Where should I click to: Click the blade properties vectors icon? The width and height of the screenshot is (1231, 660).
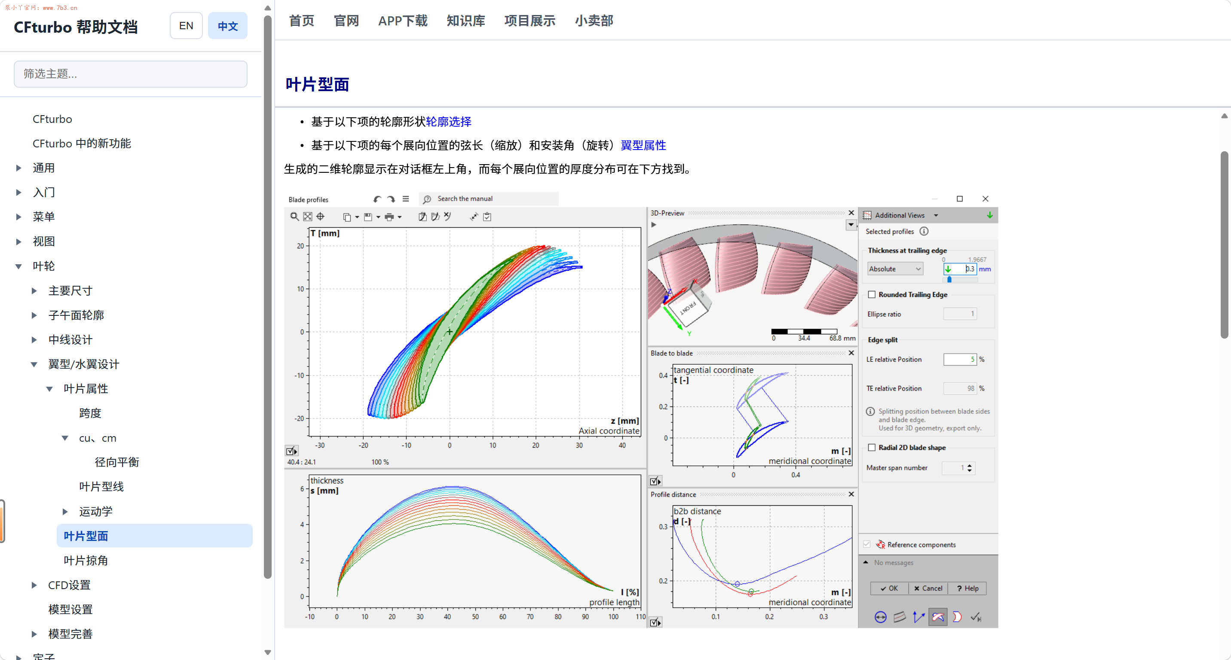tap(919, 617)
